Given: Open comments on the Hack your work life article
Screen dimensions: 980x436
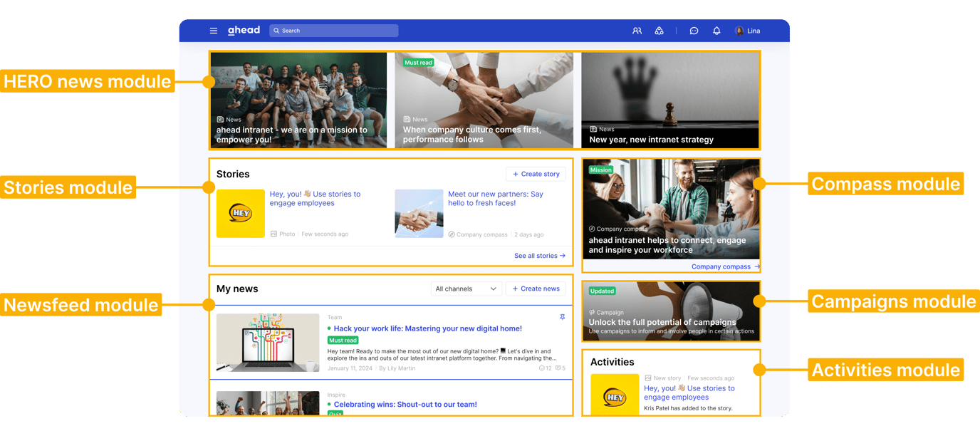Looking at the screenshot, I should (x=560, y=368).
